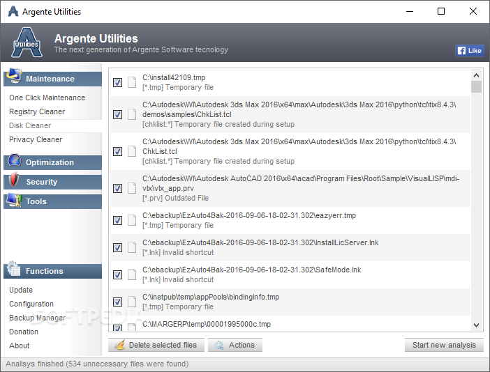Click the title bar app icon
The image size is (490, 372).
(x=13, y=12)
